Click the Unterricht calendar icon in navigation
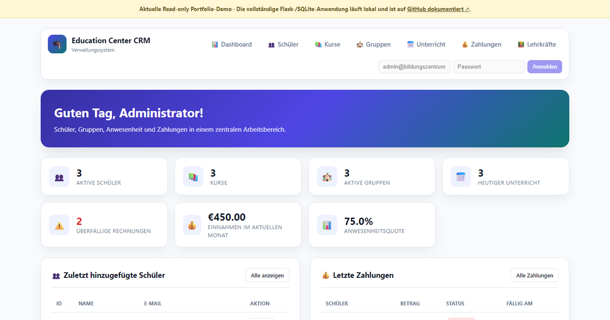 pos(411,45)
